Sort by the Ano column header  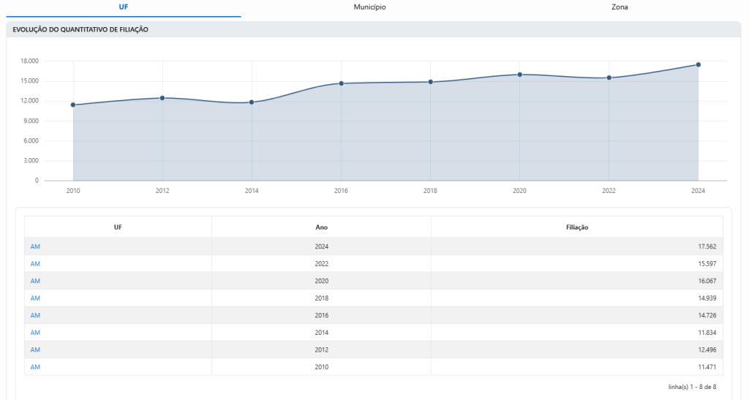point(321,227)
